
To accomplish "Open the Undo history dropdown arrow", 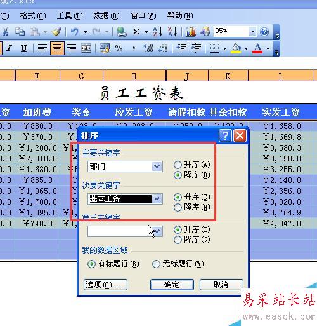I will [x=85, y=32].
